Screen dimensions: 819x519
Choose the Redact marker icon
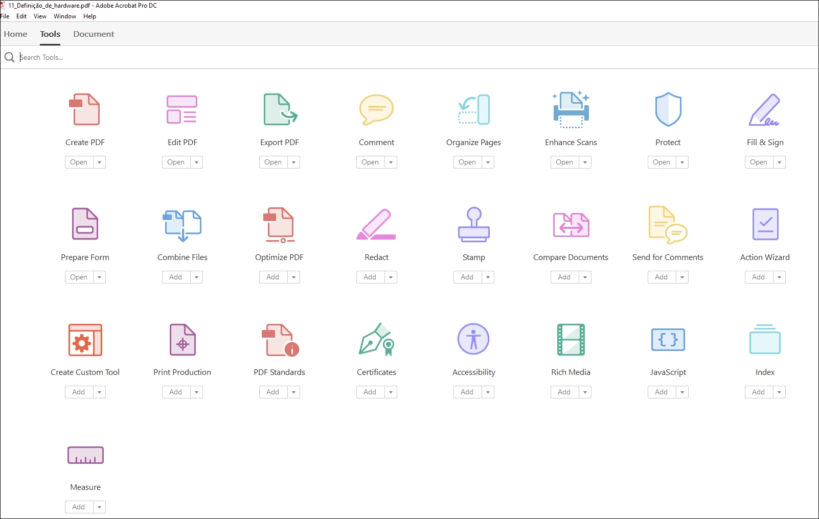coord(376,224)
